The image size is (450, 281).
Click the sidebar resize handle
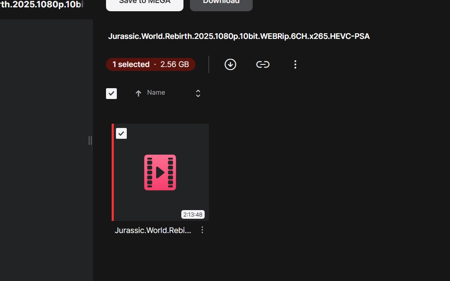90,140
